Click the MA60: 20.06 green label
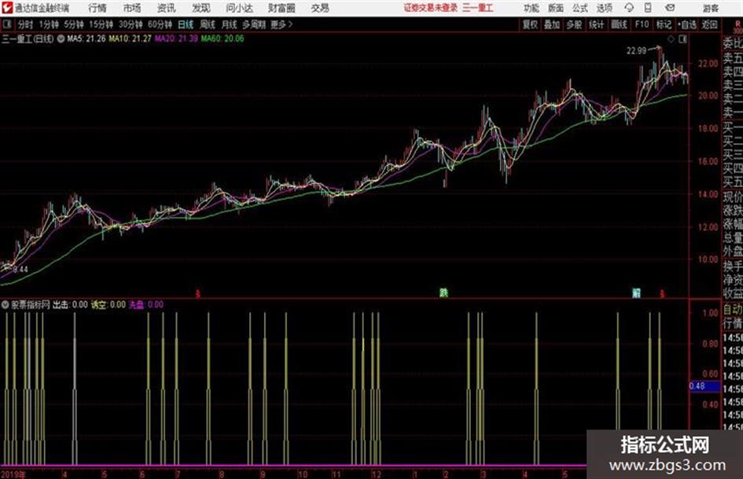743x479 pixels. click(223, 39)
